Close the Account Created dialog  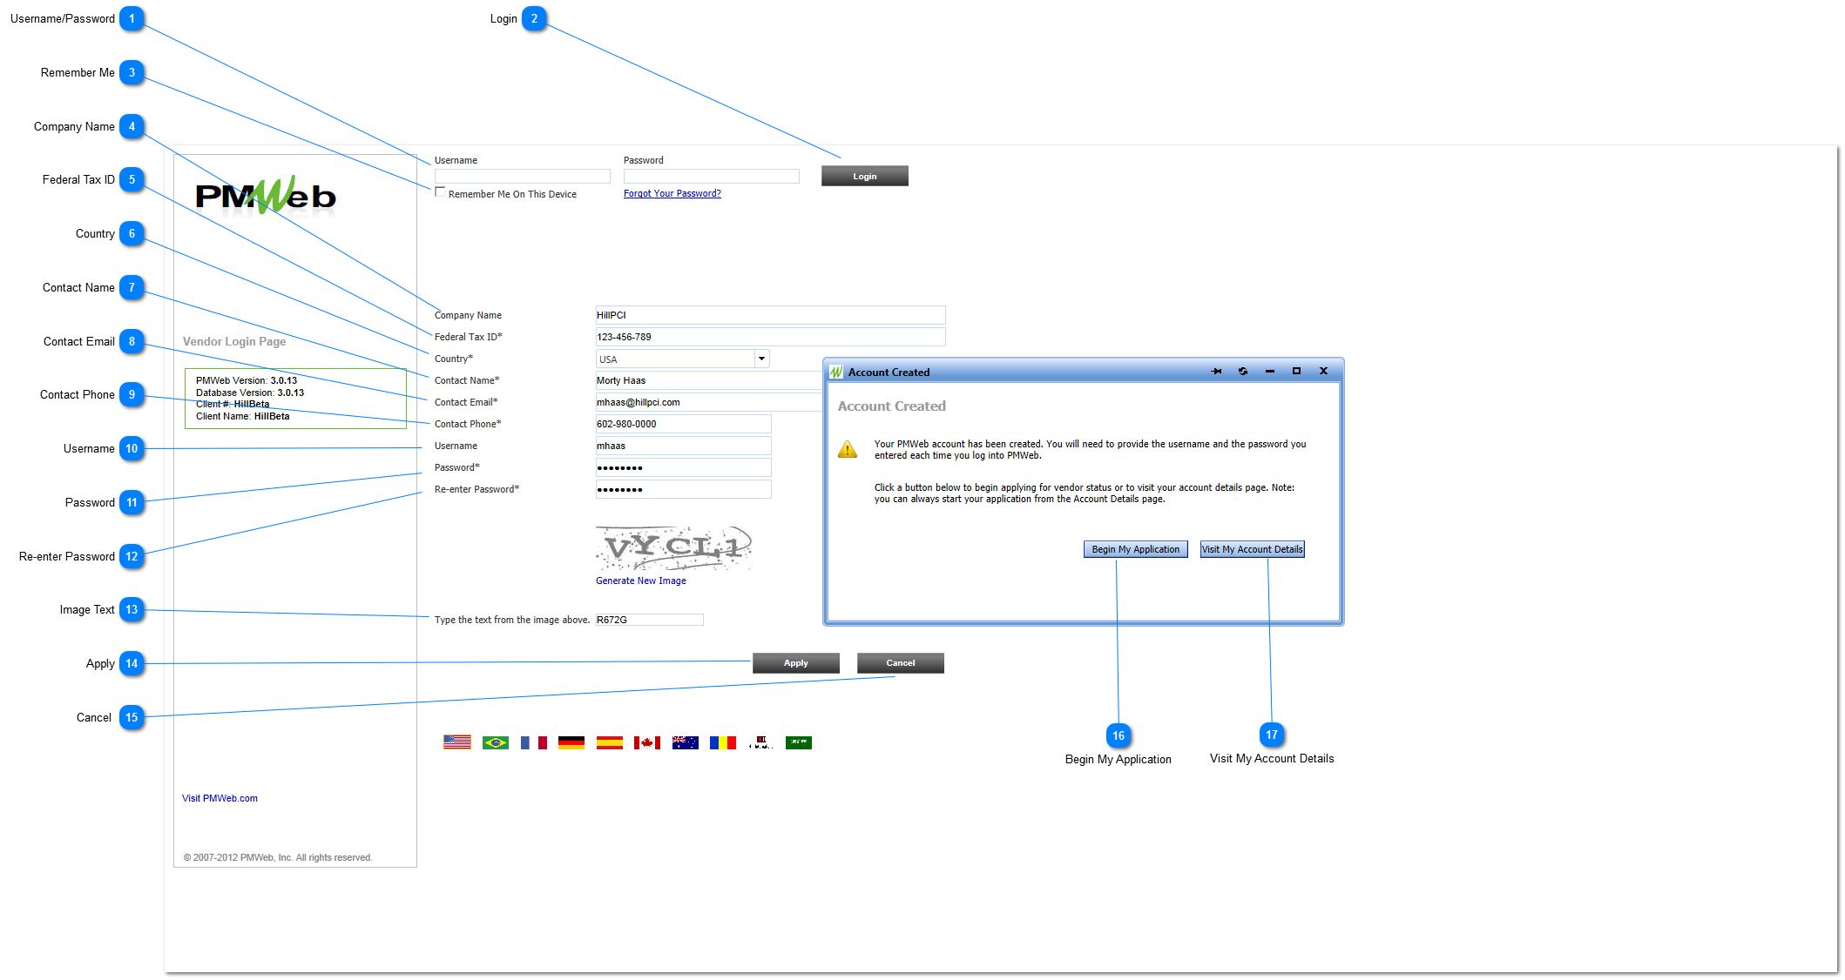tap(1323, 372)
